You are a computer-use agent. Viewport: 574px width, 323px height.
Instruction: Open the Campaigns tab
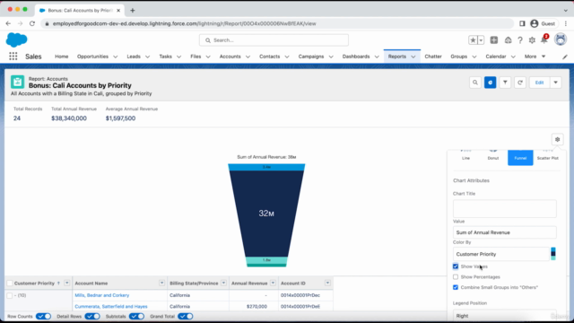311,57
